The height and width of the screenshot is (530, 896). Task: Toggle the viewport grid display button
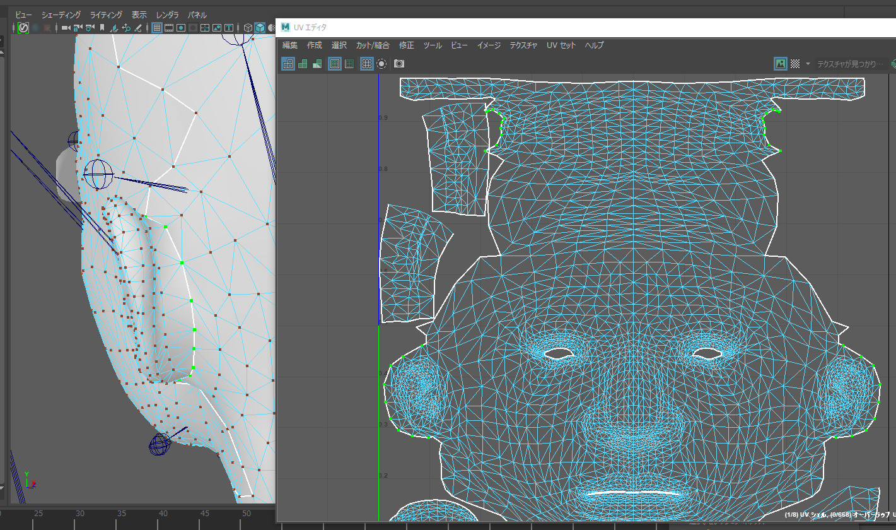pos(157,28)
